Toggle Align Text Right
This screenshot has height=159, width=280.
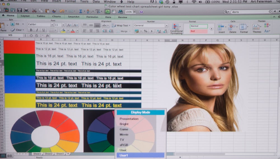click(x=97, y=31)
